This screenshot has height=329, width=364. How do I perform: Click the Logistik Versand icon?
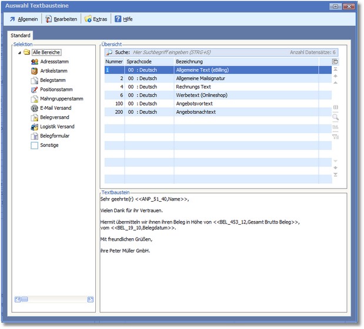[x=35, y=127]
